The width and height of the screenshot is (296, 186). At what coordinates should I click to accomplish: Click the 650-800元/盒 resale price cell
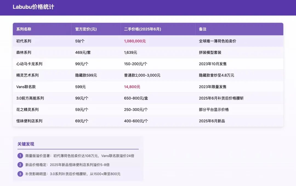coord(136,98)
